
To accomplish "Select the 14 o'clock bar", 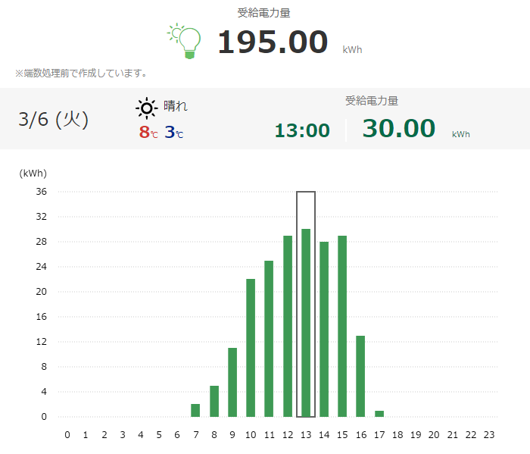I will click(324, 329).
